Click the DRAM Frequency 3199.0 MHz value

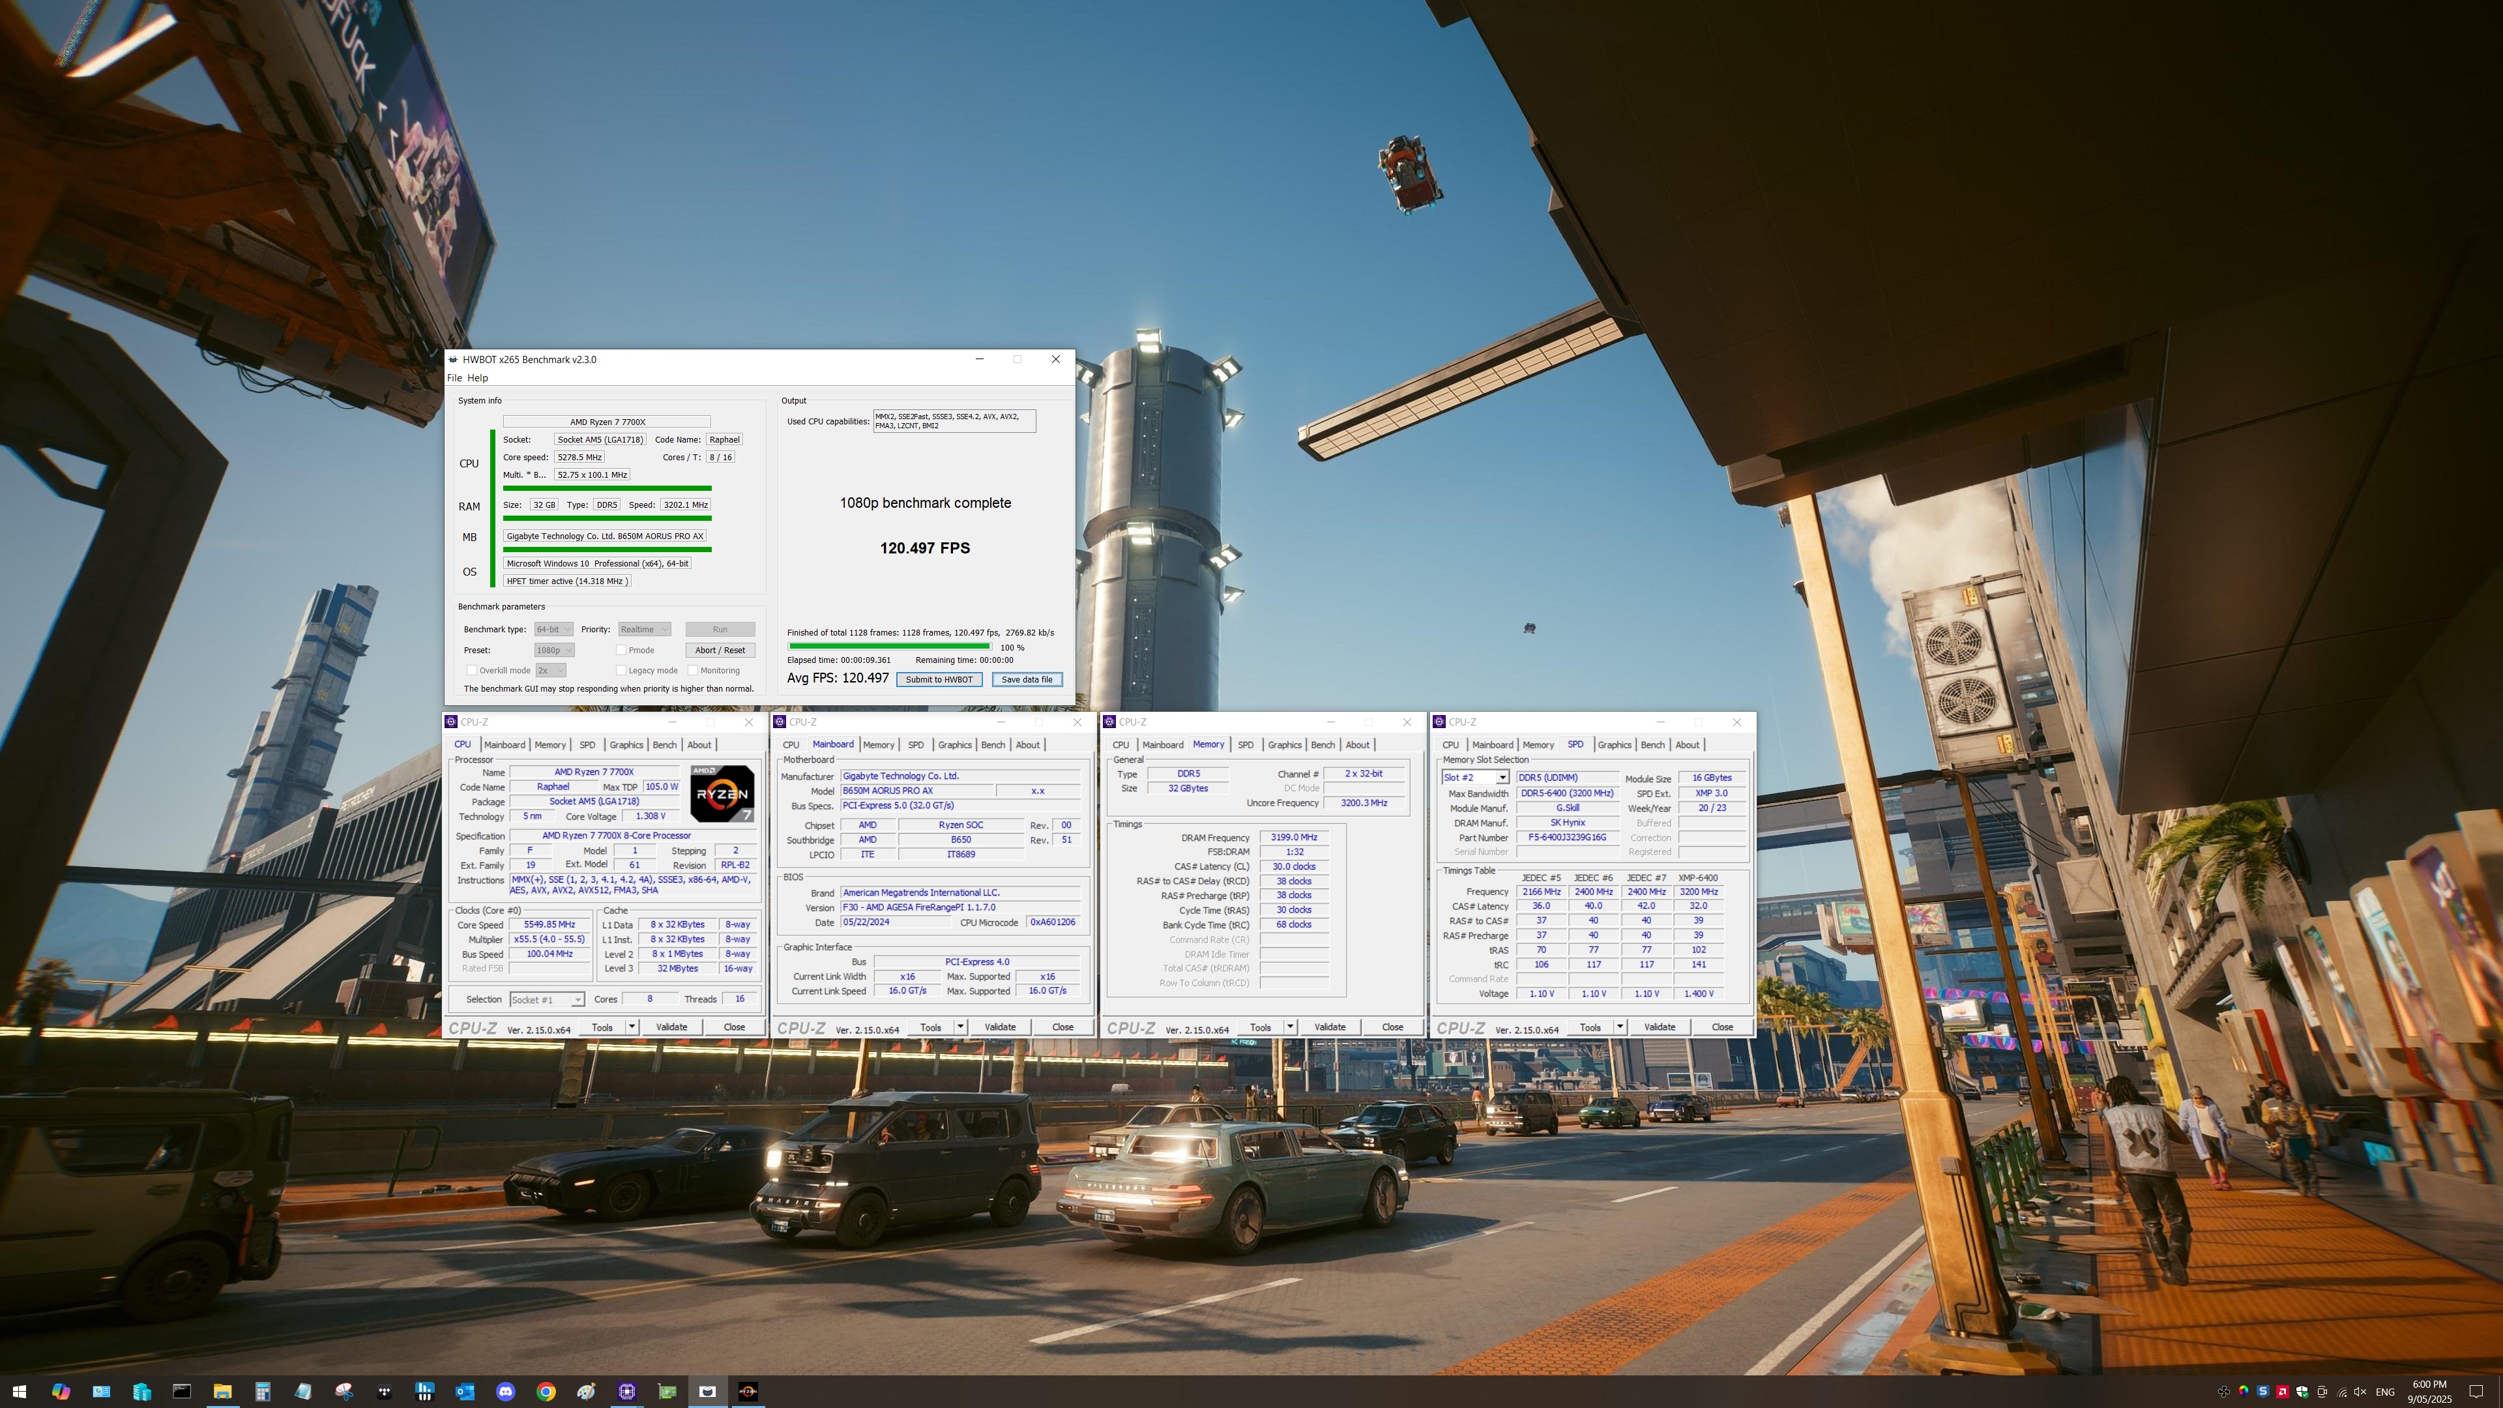(1293, 838)
